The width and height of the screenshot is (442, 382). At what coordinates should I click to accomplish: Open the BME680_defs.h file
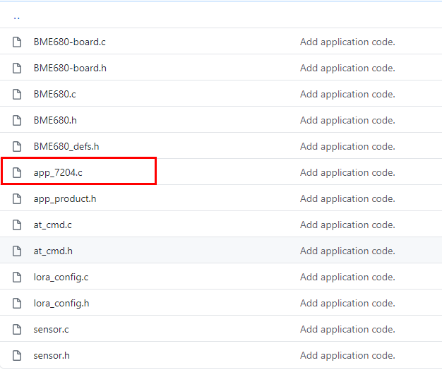pos(66,147)
